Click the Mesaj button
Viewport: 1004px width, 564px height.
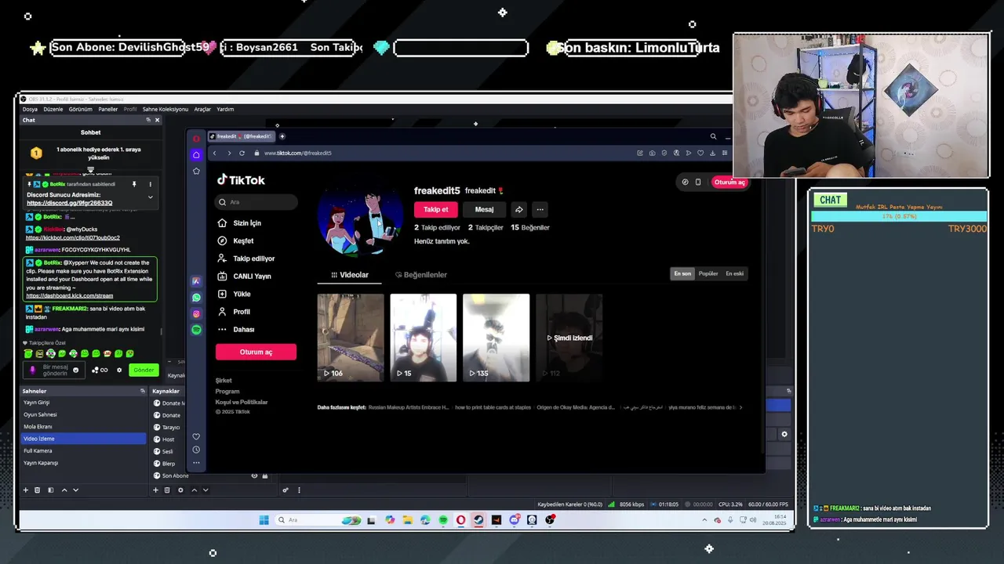coord(484,209)
